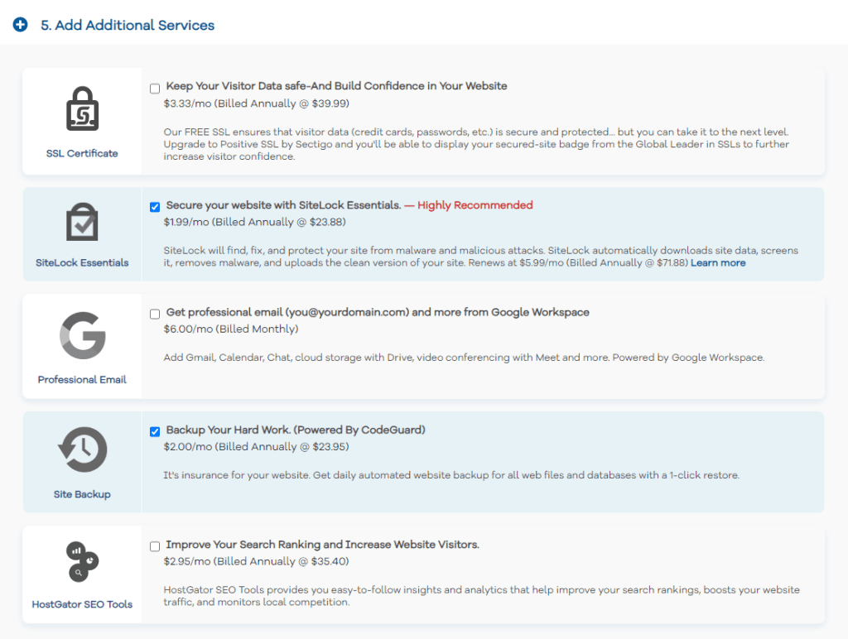Enable the HostGator SEO Tools checkbox

point(154,546)
